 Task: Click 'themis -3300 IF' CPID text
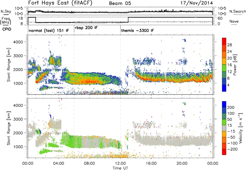click(137, 30)
